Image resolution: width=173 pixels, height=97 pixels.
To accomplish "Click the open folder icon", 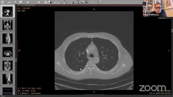I will [x=9, y=2].
